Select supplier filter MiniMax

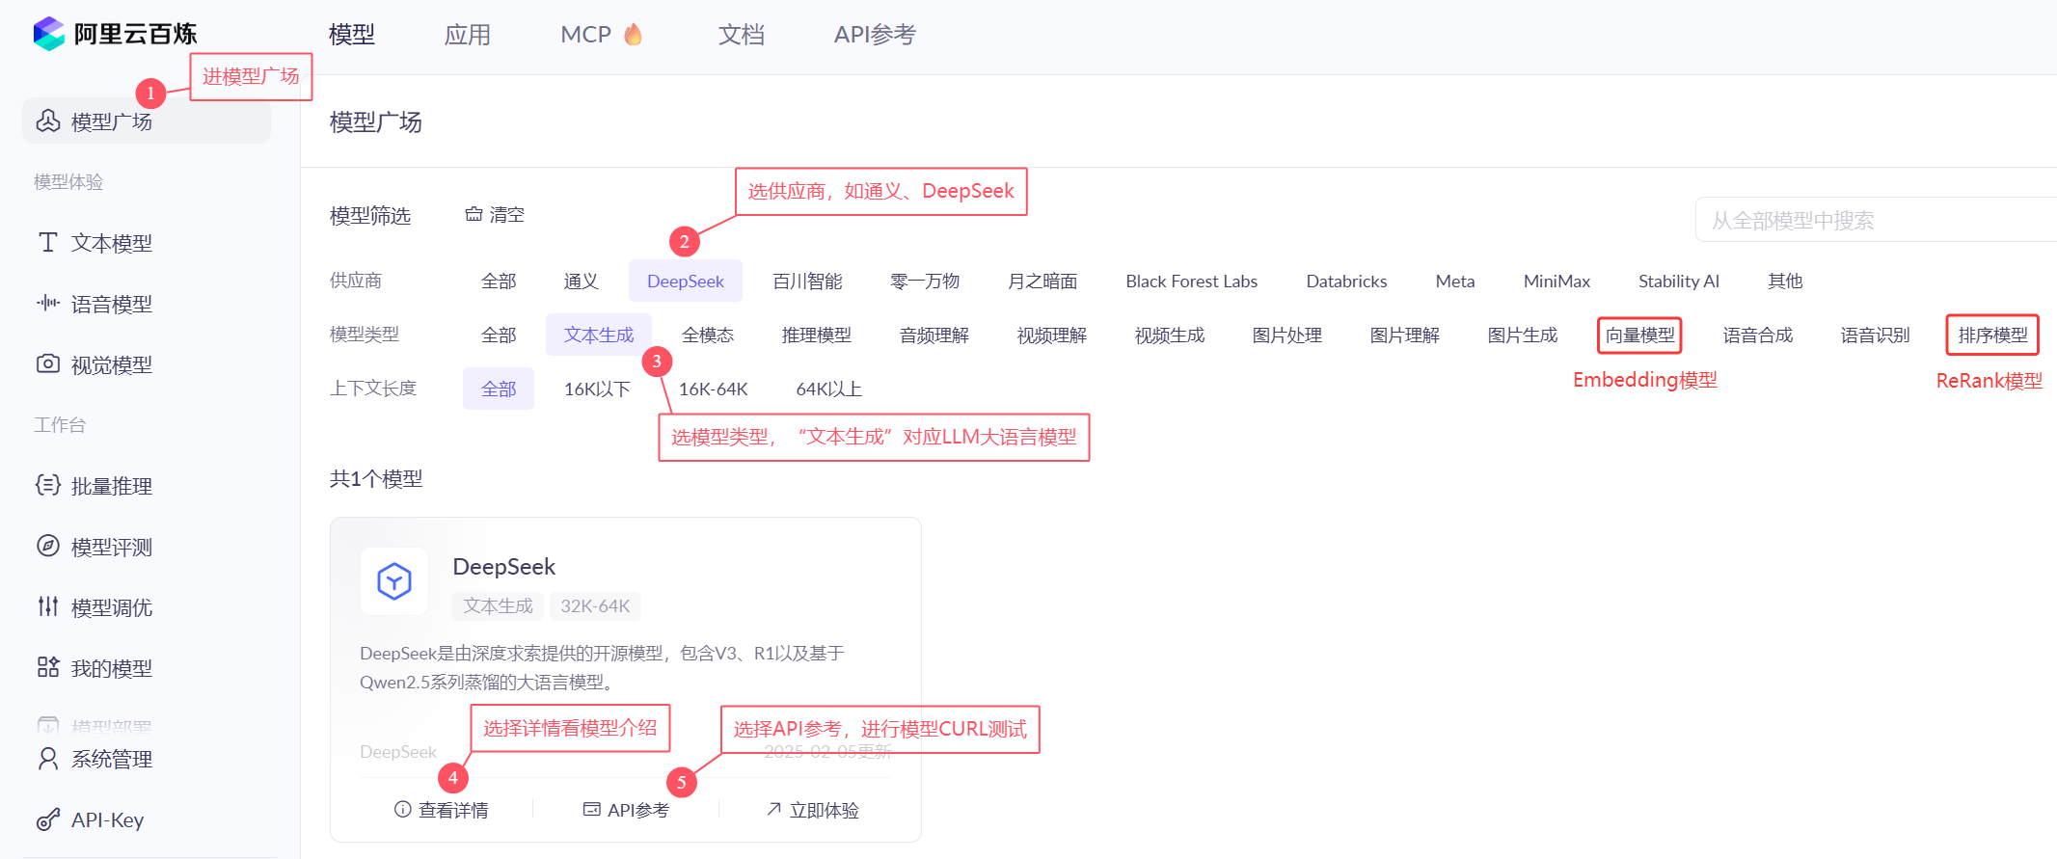(1556, 281)
